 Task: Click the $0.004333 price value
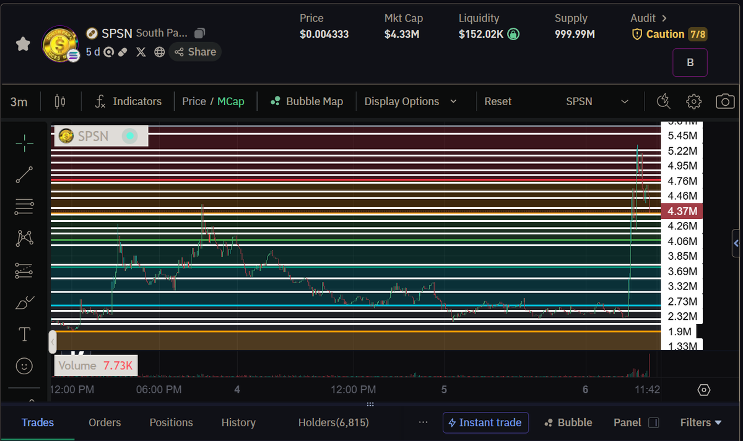[324, 34]
